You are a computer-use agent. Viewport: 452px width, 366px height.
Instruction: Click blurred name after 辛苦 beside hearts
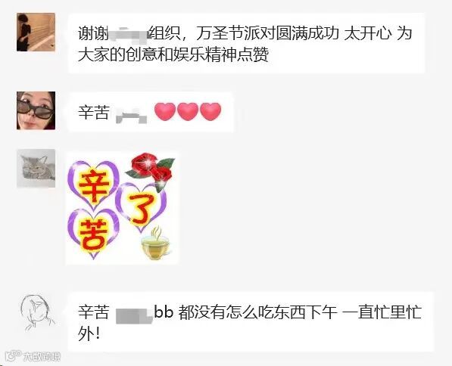pyautogui.click(x=132, y=116)
